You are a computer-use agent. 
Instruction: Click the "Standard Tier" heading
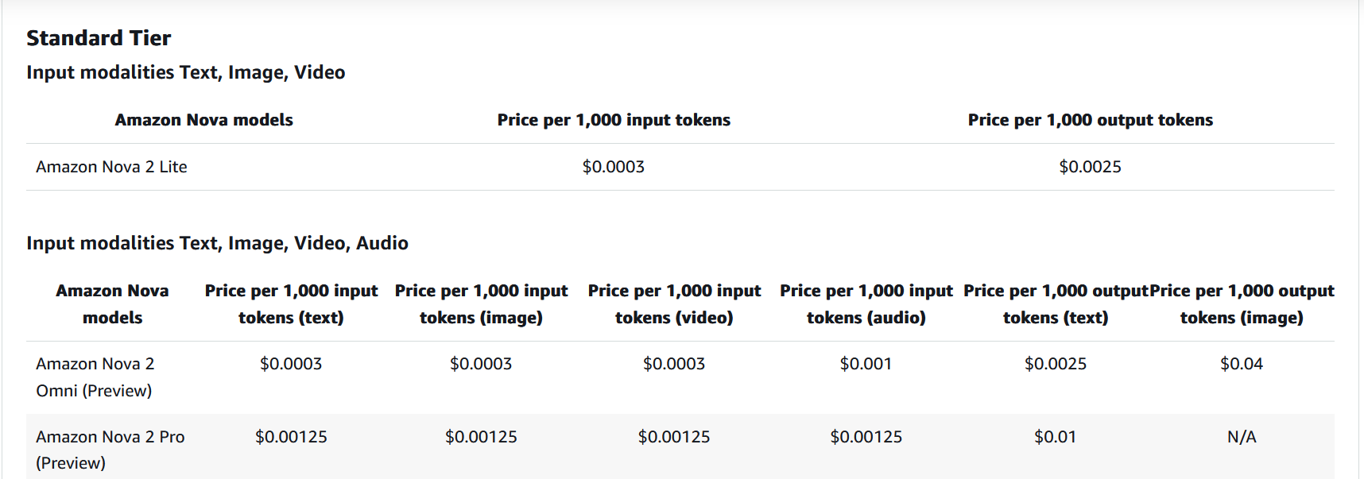click(99, 38)
